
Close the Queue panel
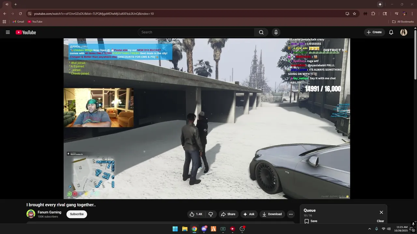click(381, 212)
